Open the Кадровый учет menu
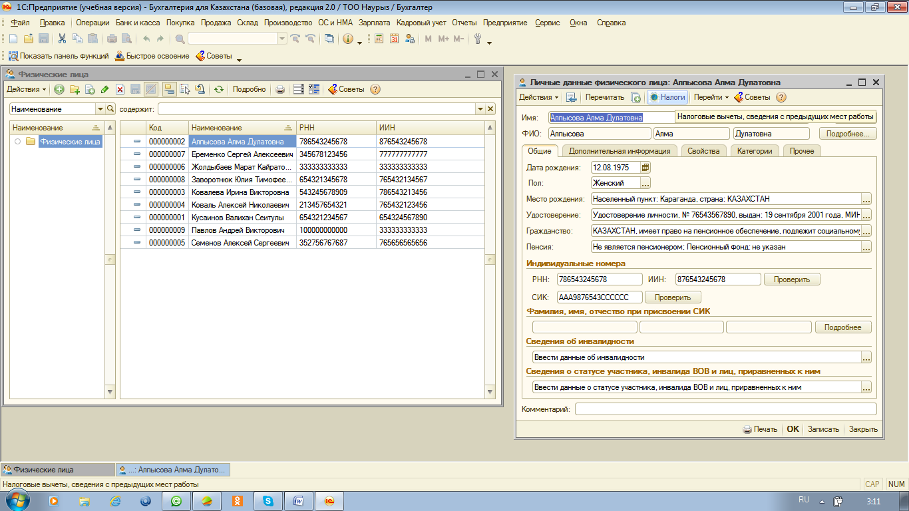Image resolution: width=909 pixels, height=511 pixels. pyautogui.click(x=421, y=23)
